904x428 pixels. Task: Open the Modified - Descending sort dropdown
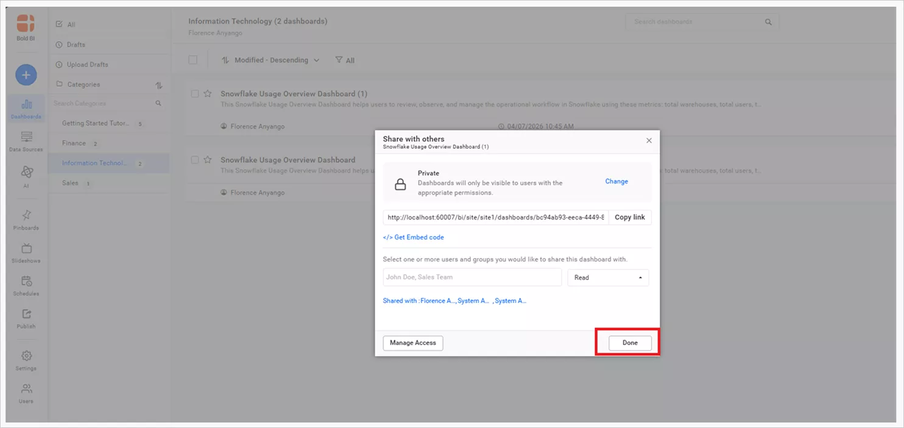270,60
